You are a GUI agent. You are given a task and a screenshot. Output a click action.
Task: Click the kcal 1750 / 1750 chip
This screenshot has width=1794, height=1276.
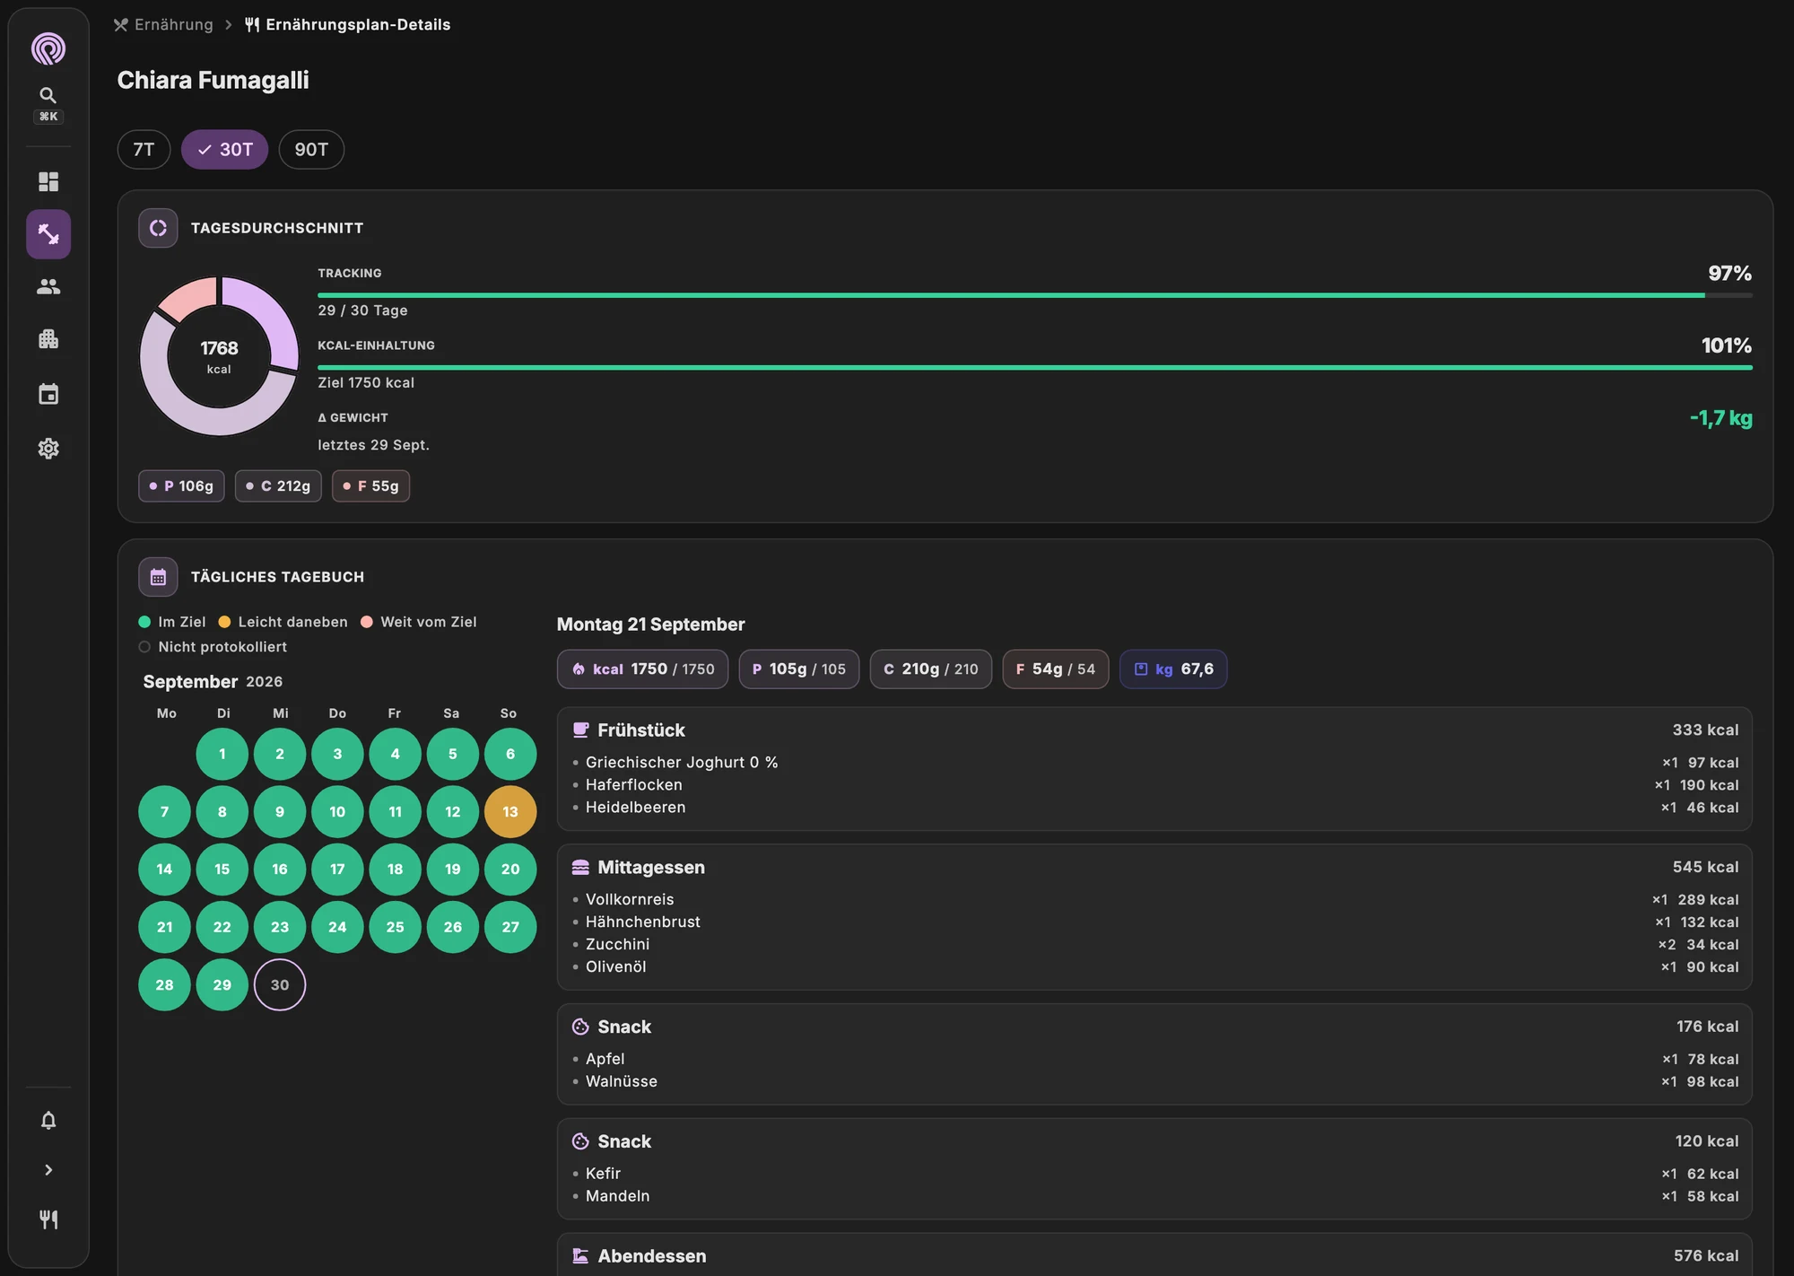pos(642,669)
